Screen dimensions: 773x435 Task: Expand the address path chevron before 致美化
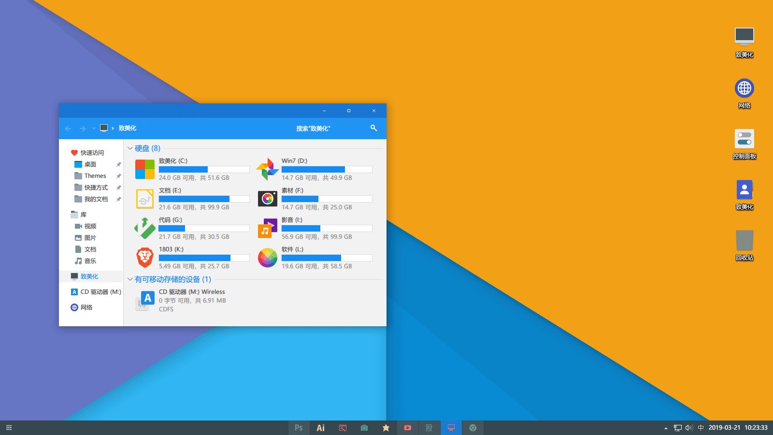coord(113,128)
